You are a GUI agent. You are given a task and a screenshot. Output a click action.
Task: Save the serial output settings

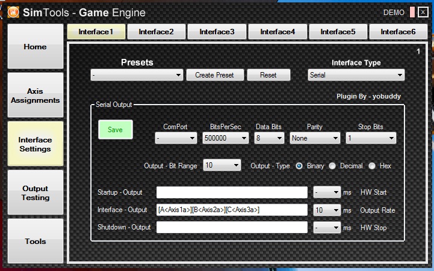116,130
